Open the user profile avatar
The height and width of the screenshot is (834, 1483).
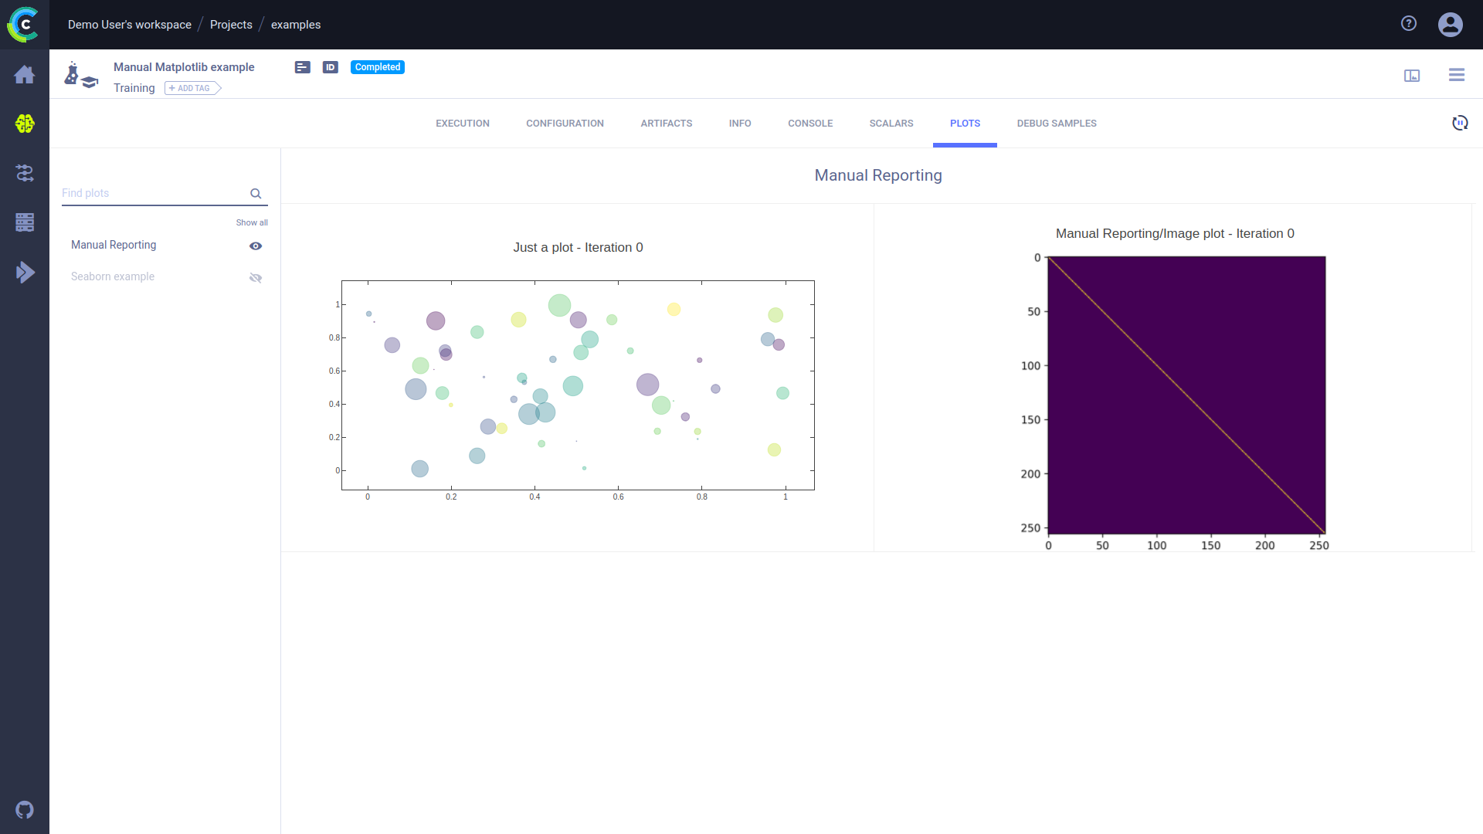coord(1450,25)
